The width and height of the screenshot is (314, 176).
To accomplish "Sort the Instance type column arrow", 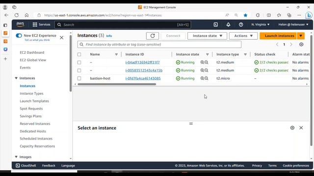I will [x=245, y=54].
